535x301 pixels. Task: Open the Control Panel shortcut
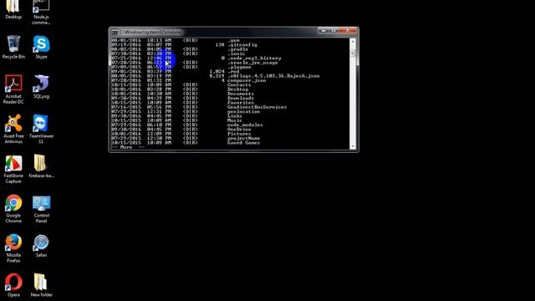tap(41, 208)
